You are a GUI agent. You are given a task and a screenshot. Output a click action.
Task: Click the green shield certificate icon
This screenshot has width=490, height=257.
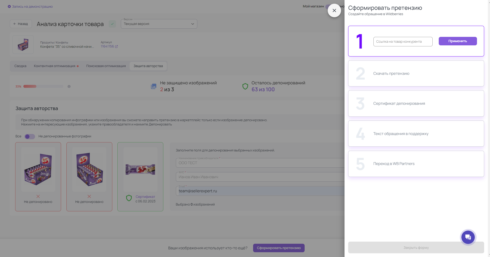(129, 198)
